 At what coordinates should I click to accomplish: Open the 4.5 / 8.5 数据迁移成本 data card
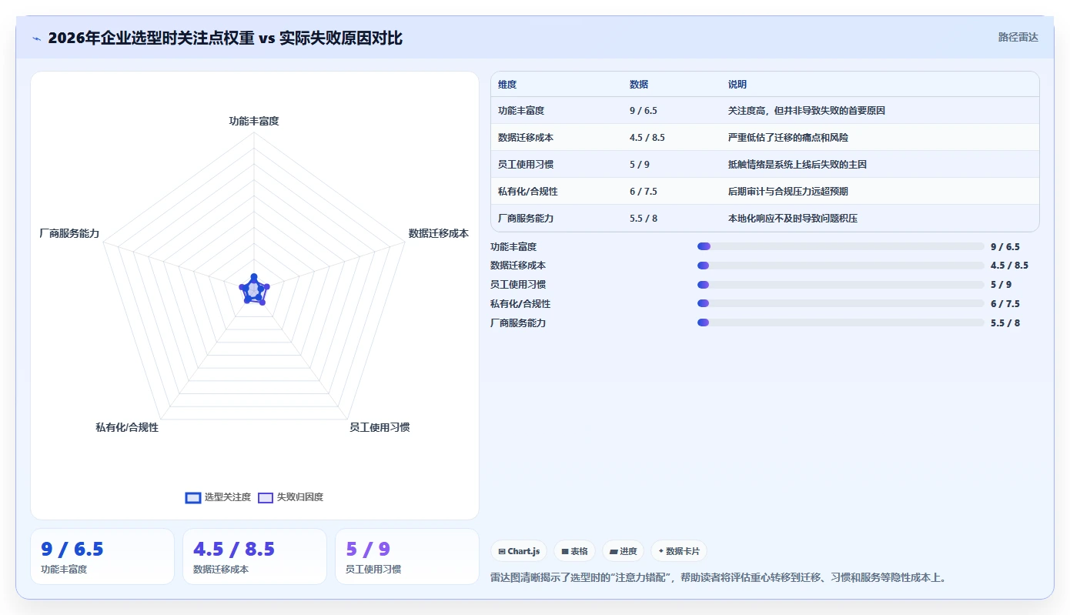coord(255,557)
